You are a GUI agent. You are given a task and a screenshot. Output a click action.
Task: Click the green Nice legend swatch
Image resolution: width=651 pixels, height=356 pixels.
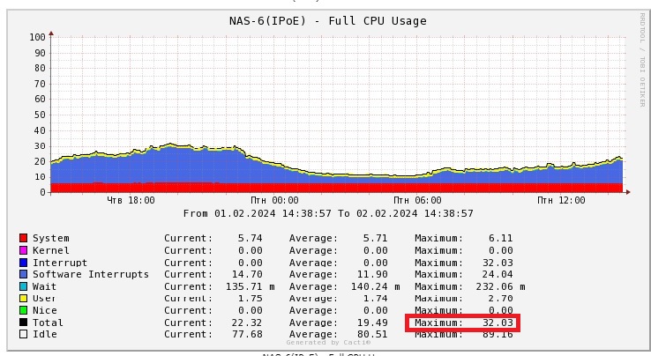(24, 310)
